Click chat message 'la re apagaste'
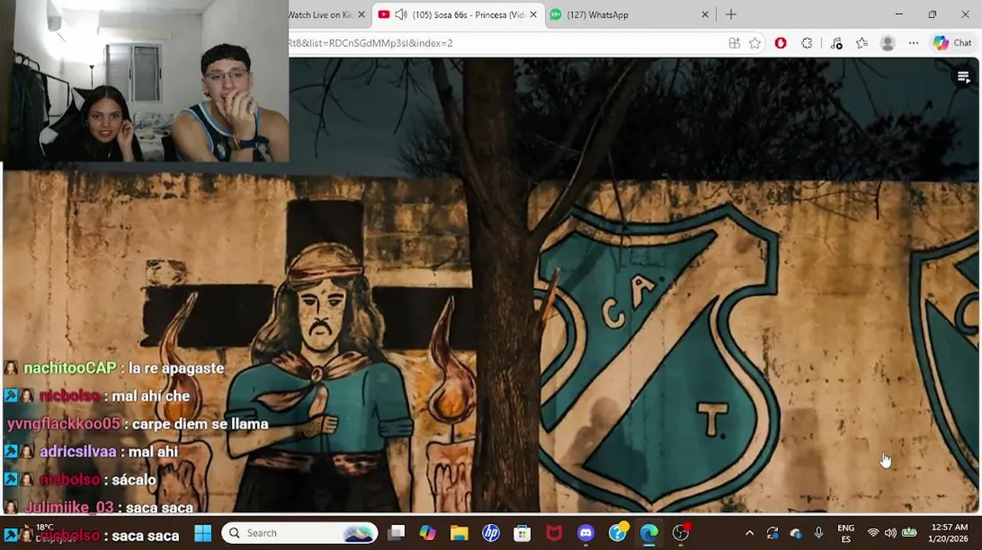 (176, 368)
